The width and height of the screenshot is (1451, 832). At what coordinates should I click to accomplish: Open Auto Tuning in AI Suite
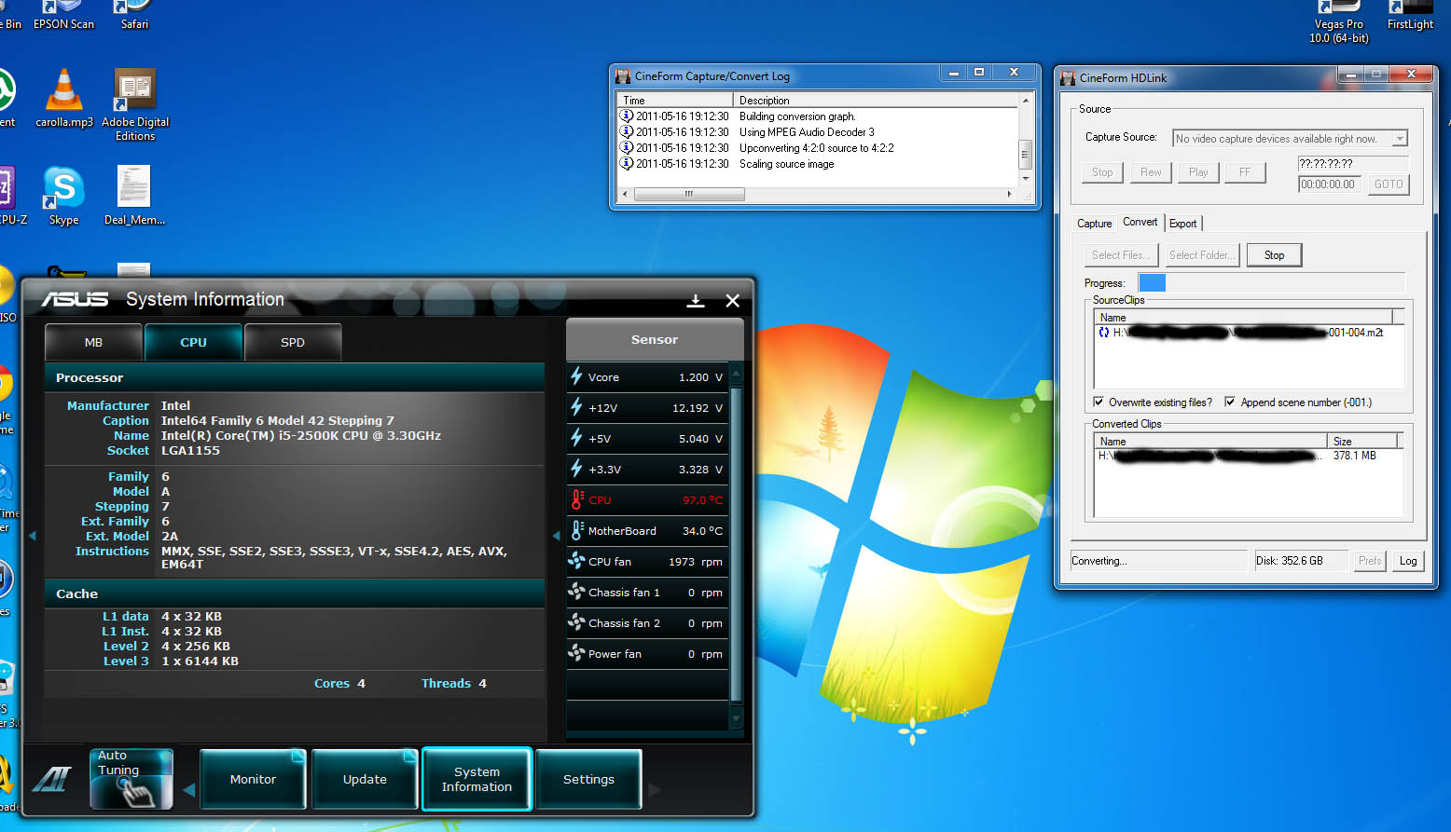point(131,778)
